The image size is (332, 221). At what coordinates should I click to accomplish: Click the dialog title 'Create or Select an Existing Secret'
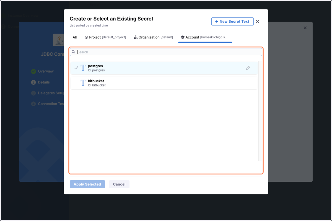(111, 19)
